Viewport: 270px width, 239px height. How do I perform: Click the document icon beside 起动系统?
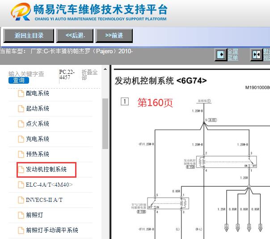coord(21,109)
